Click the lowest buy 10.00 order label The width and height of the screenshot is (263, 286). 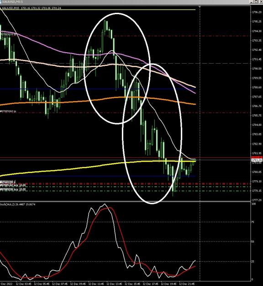tap(13, 189)
